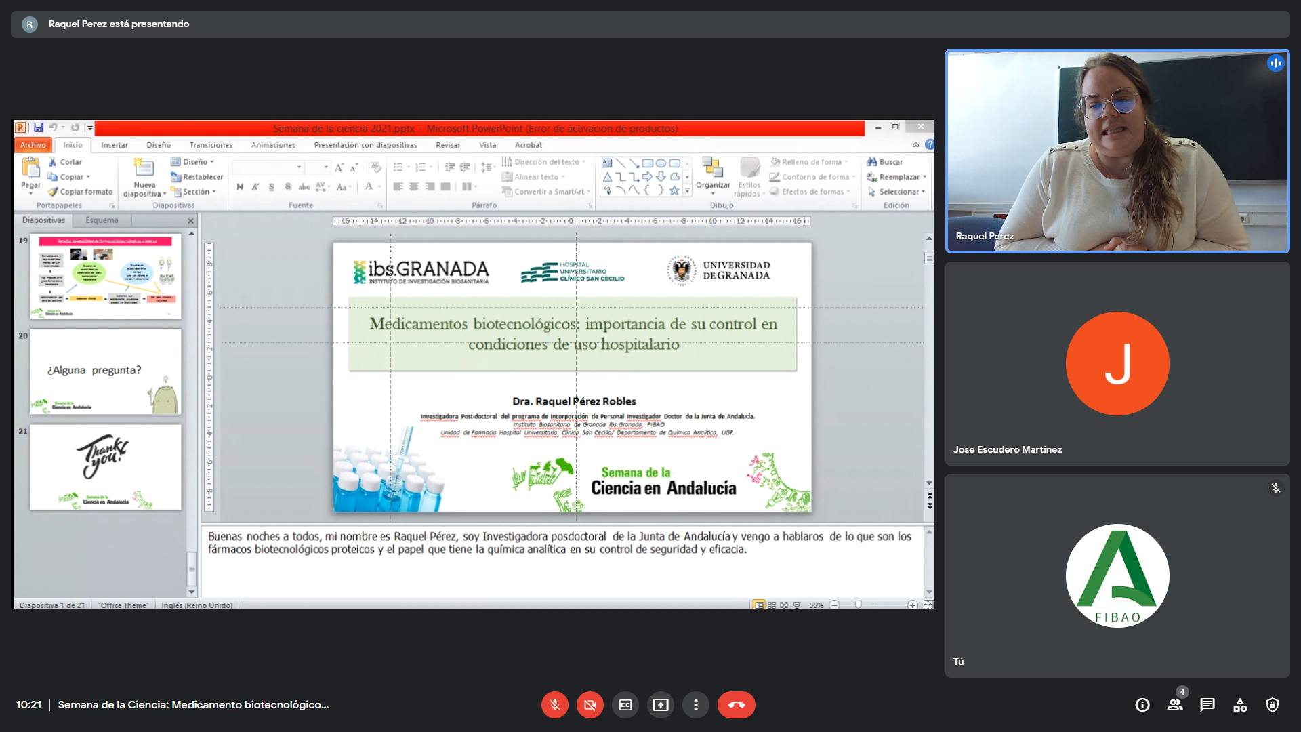Select Raquel Perez video tile
The height and width of the screenshot is (732, 1301).
(x=1117, y=151)
